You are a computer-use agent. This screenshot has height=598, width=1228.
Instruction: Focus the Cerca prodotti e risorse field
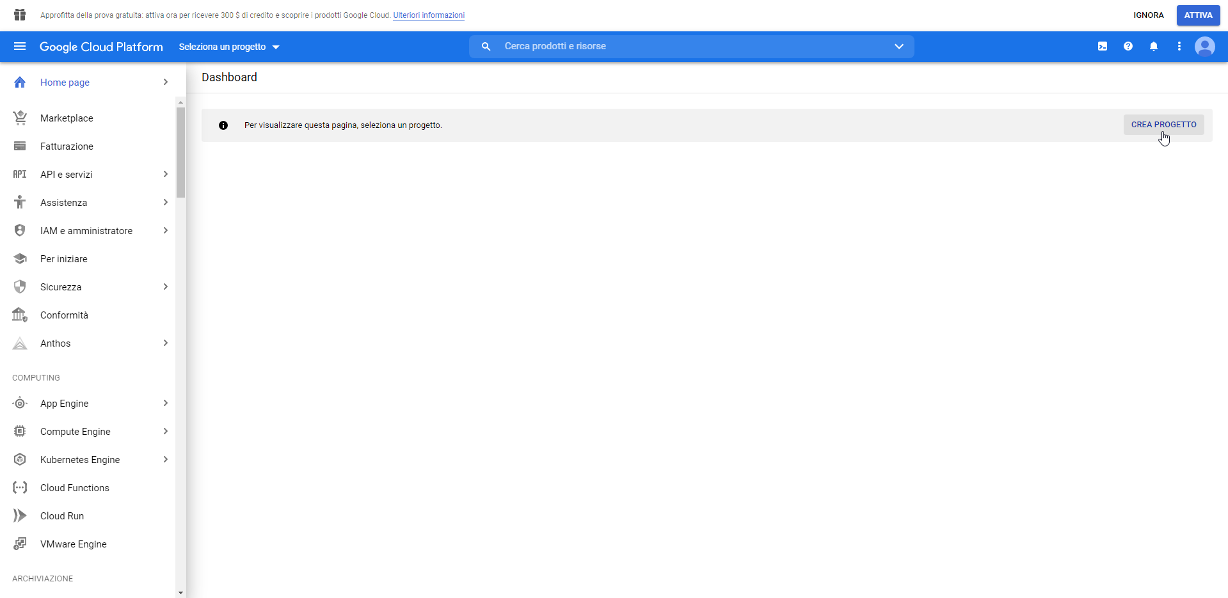pyautogui.click(x=691, y=46)
